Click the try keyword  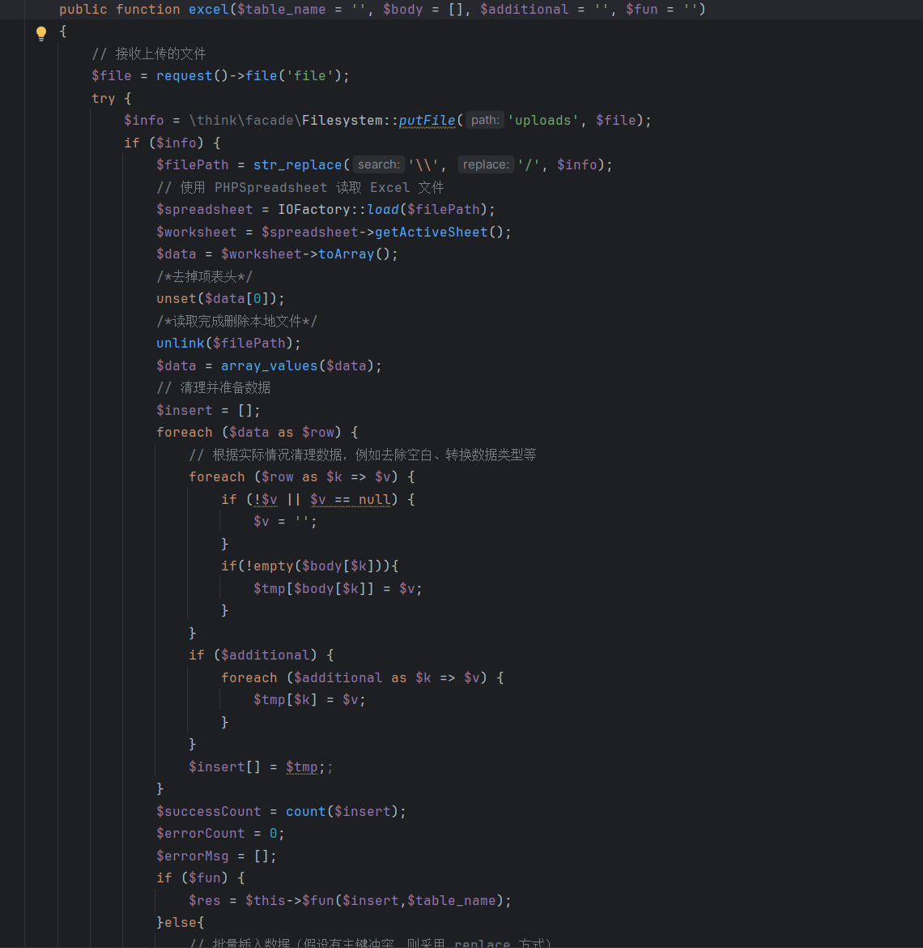(103, 98)
